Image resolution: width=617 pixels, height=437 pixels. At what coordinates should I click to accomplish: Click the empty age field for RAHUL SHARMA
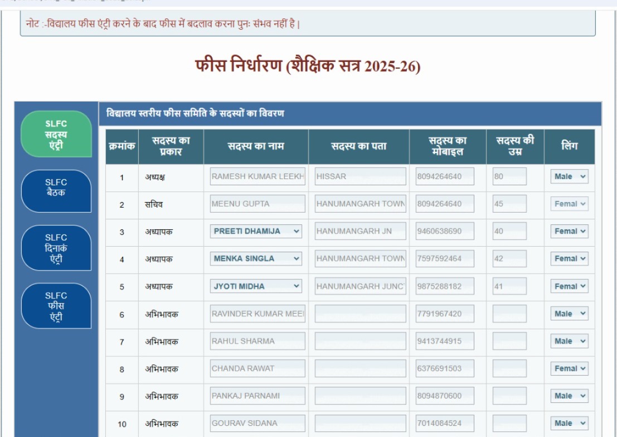tap(509, 341)
